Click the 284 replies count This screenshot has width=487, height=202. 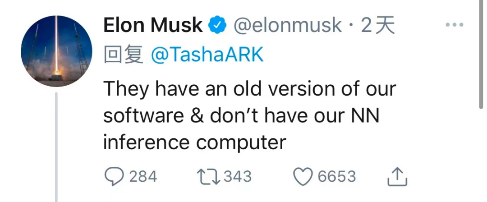143,176
